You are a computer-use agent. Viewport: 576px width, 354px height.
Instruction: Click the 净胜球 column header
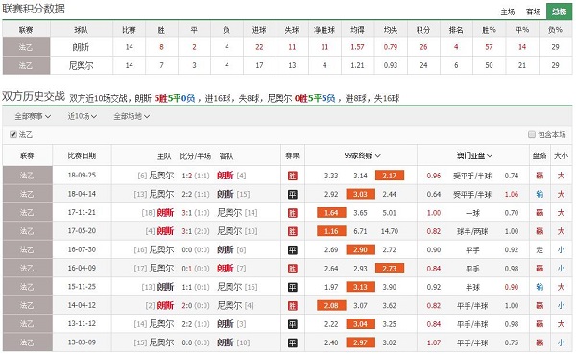tap(324, 30)
